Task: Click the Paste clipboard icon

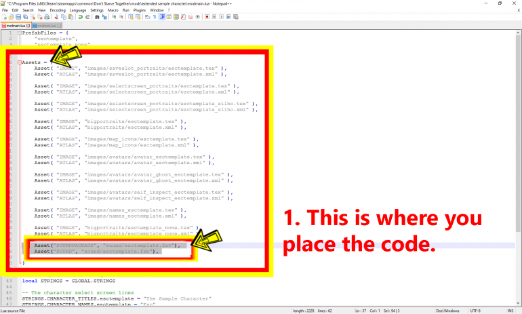Action: [71, 17]
